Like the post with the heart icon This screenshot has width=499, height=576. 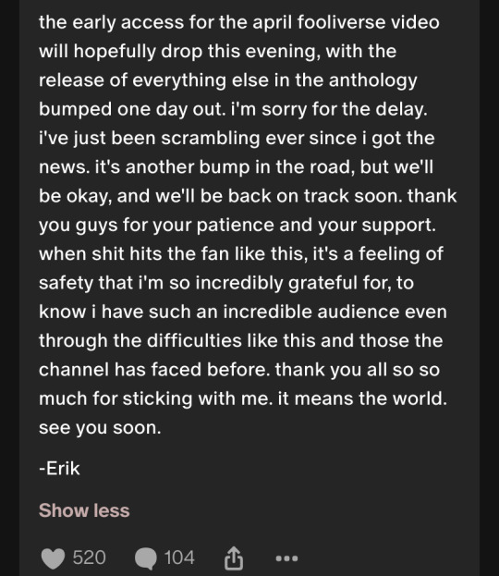[x=53, y=558]
